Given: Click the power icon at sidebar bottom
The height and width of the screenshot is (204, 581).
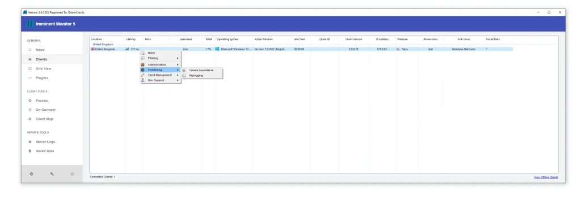Looking at the screenshot, I should coord(72,173).
